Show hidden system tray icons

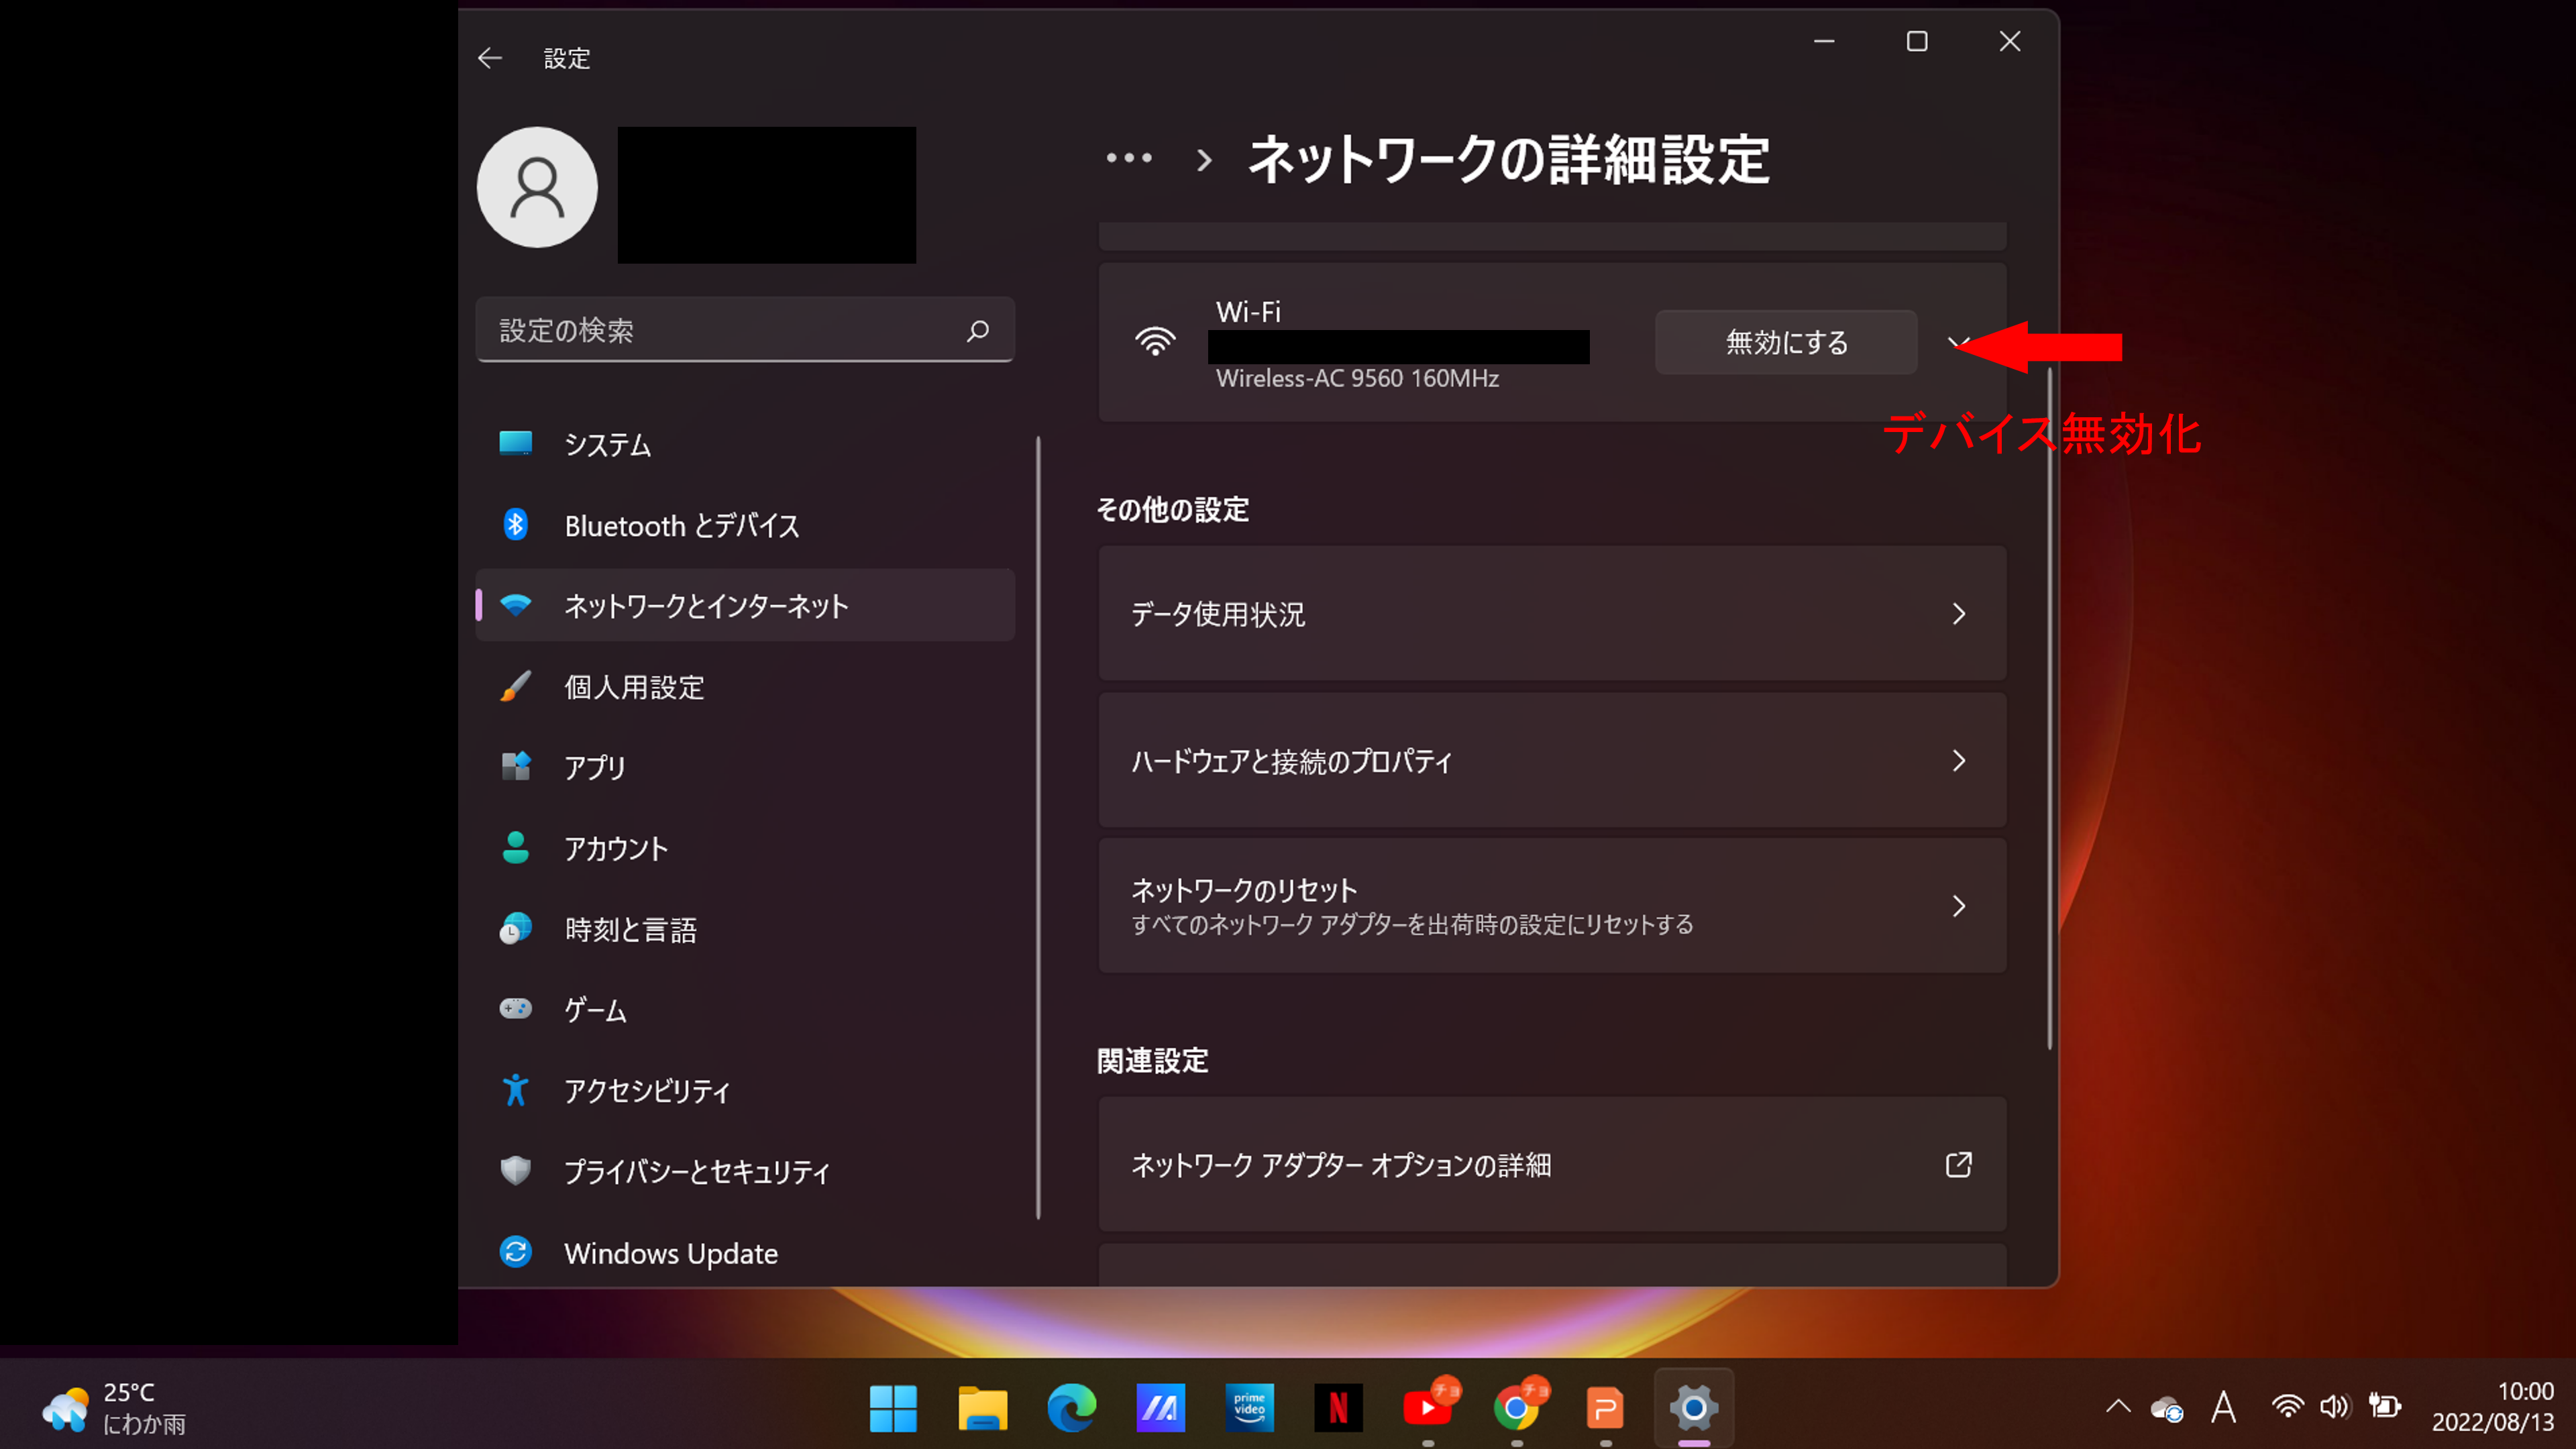[x=2118, y=1407]
